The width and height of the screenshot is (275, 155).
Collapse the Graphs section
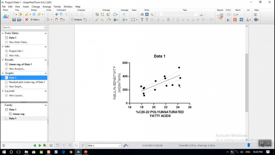(3, 73)
